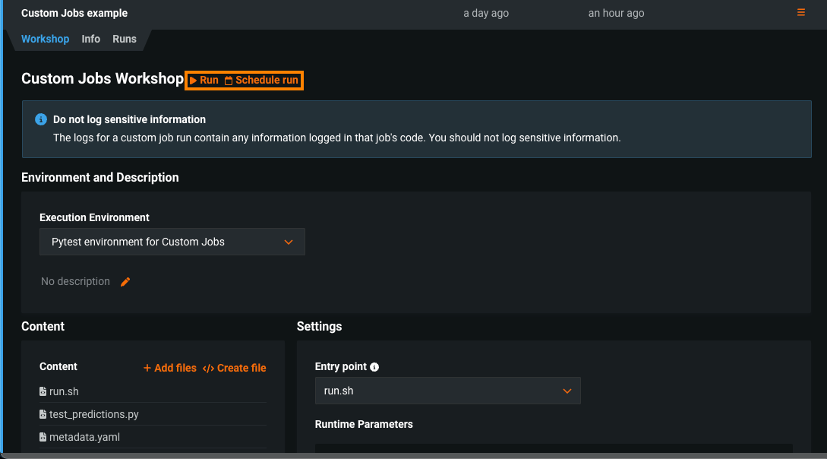Viewport: 827px width, 459px height.
Task: Open test_predictions.py in the content list
Action: (x=94, y=415)
